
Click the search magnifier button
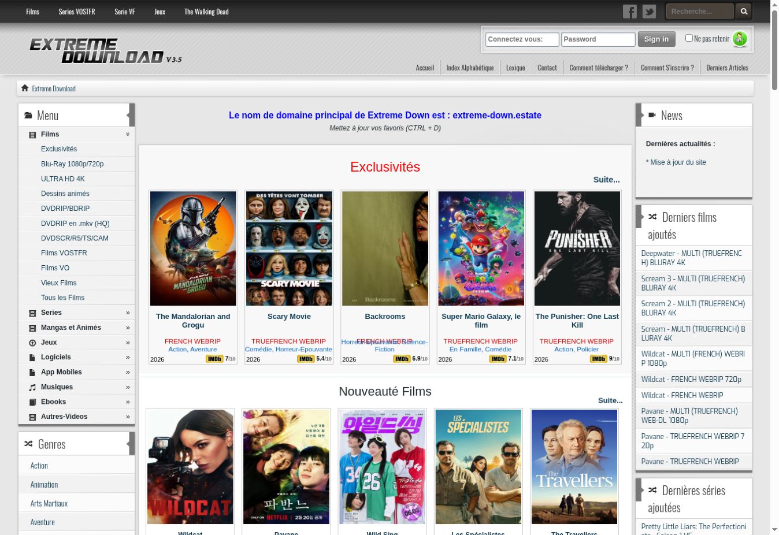tap(744, 11)
